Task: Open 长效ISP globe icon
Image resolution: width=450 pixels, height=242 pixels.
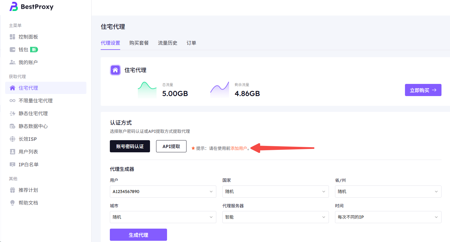Action: (x=12, y=139)
